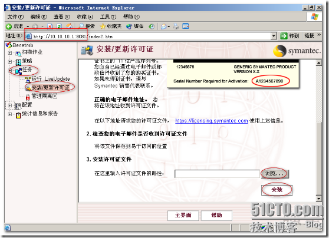Open the address bar dropdown arrow

coord(274,36)
